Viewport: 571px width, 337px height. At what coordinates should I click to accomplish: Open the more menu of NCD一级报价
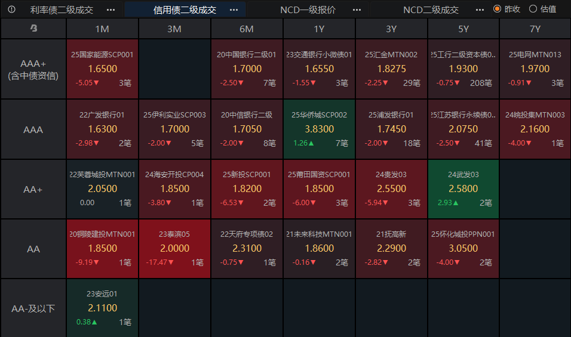click(x=357, y=10)
